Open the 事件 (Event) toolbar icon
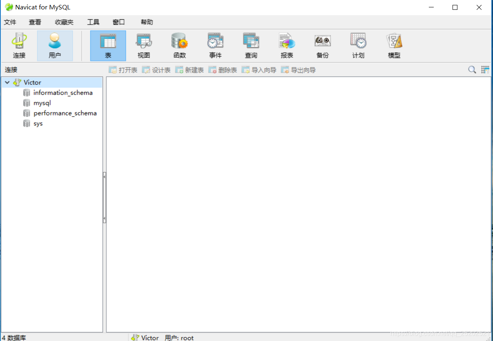This screenshot has width=493, height=341. click(215, 46)
